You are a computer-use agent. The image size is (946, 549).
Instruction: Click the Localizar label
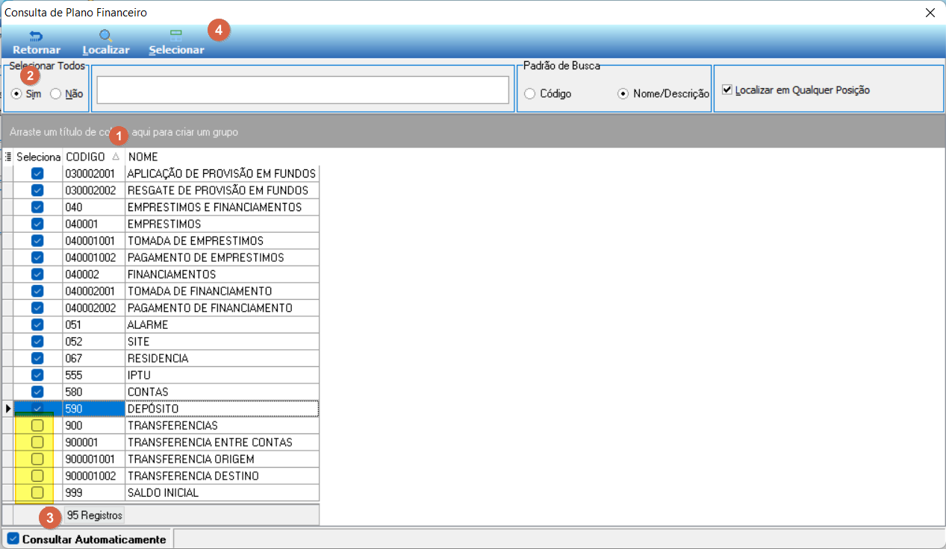coord(106,50)
